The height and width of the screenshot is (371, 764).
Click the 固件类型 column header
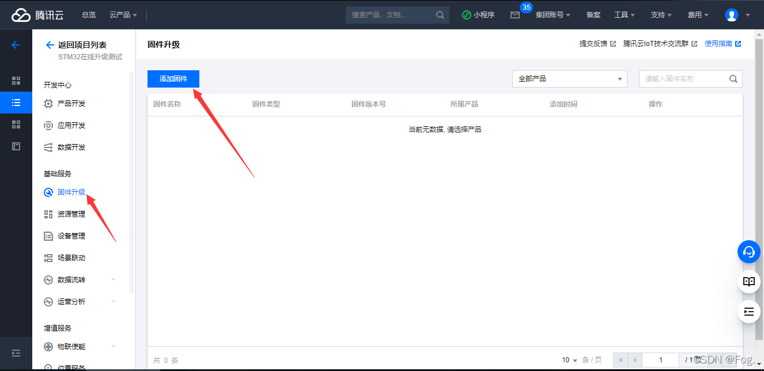[x=266, y=104]
